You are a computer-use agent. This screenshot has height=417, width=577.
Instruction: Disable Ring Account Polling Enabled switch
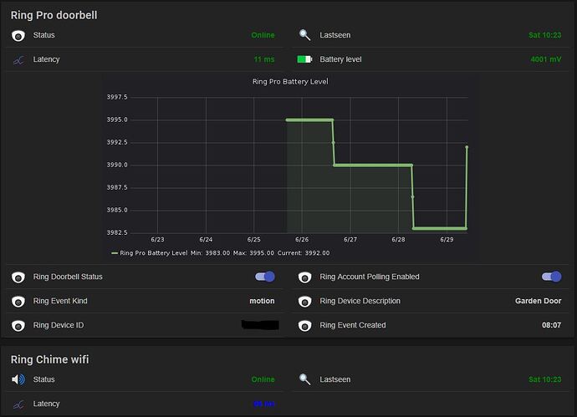[551, 277]
